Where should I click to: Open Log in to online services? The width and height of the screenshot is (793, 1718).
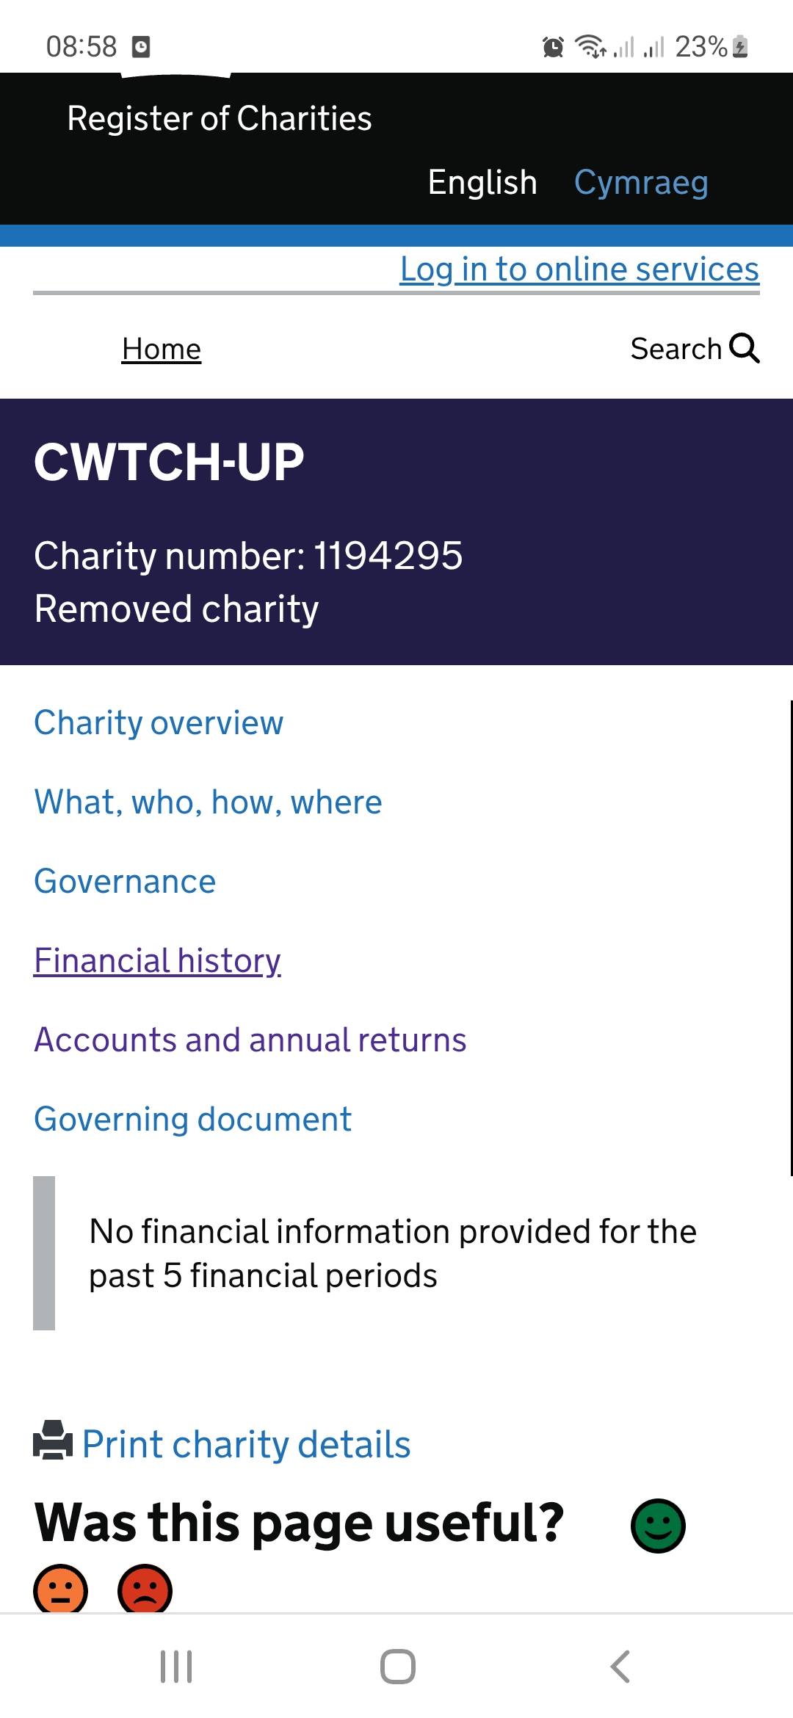[579, 269]
